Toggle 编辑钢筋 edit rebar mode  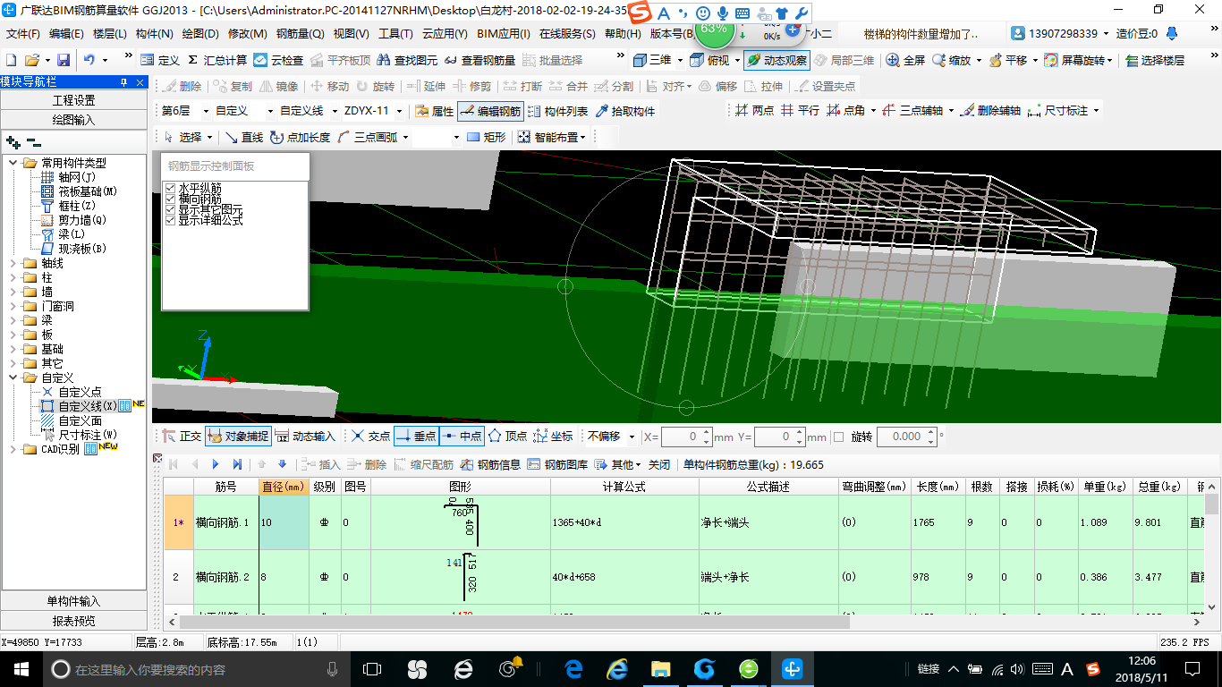pyautogui.click(x=489, y=111)
